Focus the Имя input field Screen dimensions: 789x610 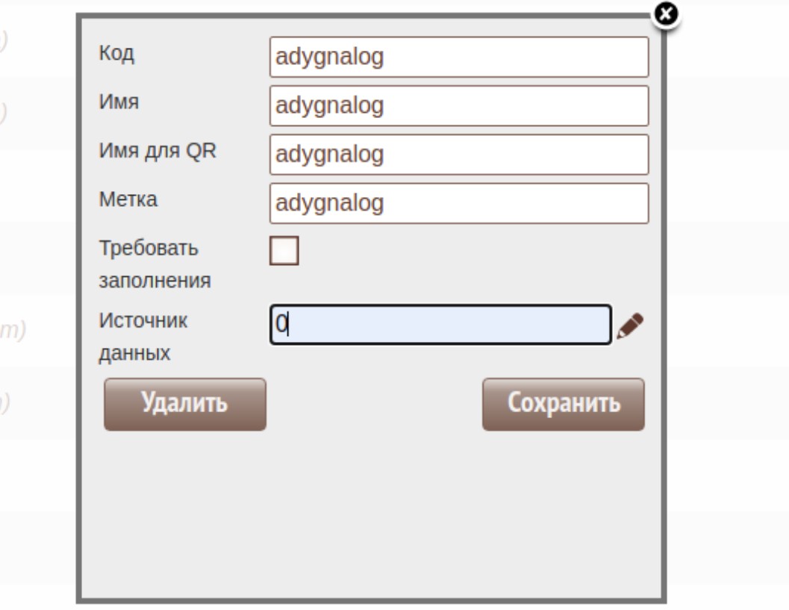click(x=458, y=106)
